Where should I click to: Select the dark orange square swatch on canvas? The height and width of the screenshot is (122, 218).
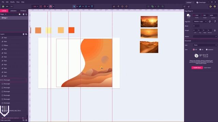38,30
